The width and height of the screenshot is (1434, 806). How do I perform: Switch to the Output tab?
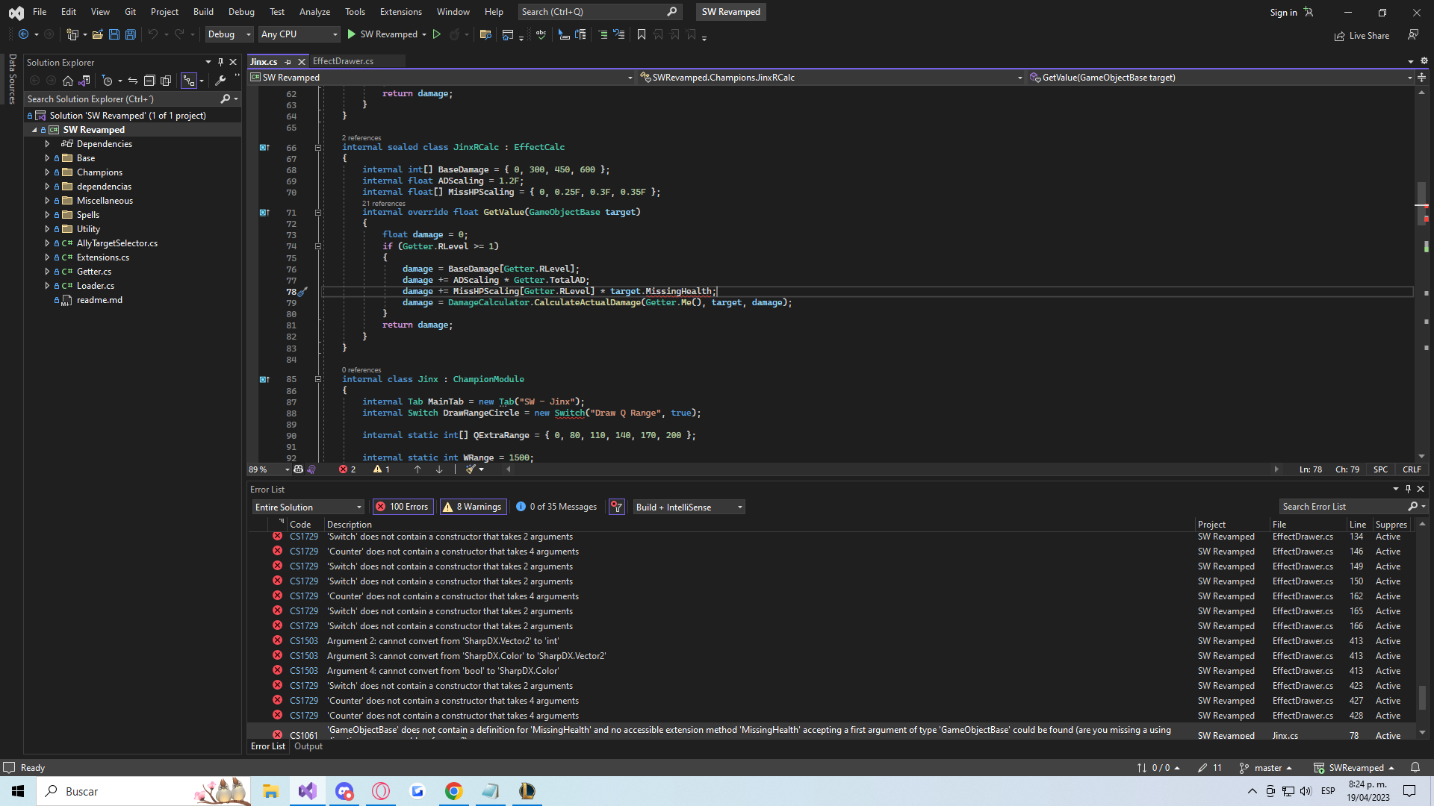click(x=308, y=746)
